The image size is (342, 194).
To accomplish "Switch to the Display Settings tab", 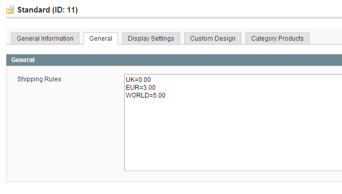I will (x=151, y=39).
